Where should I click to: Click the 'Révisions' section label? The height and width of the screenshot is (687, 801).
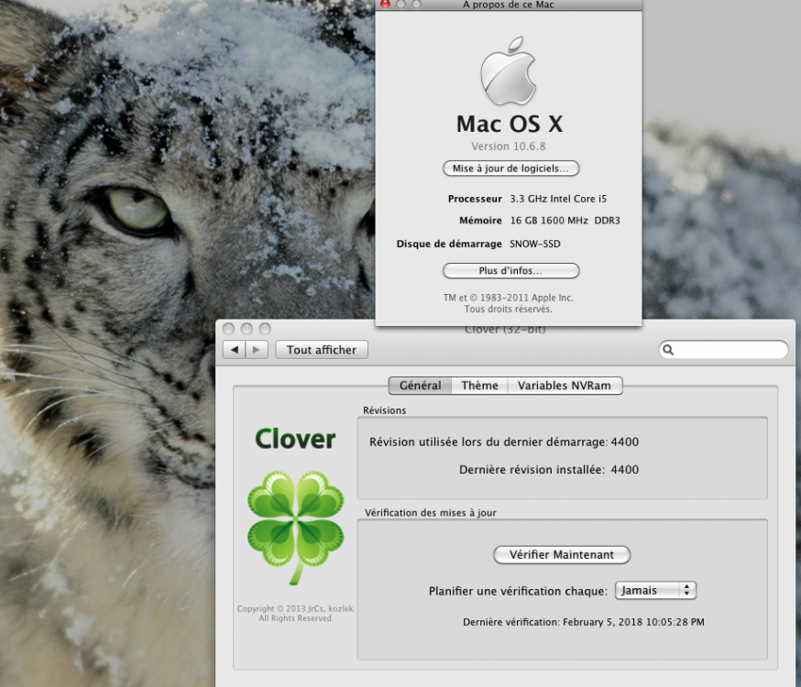tap(384, 410)
